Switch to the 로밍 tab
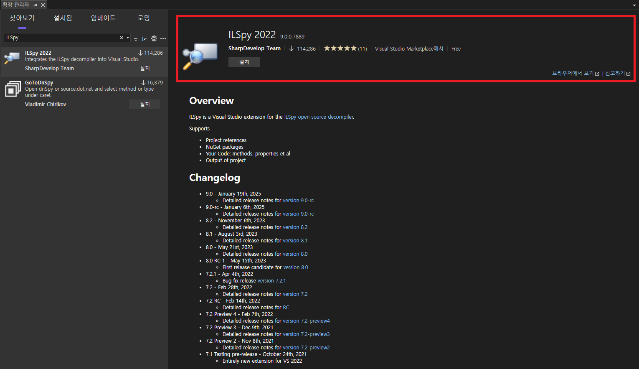 click(144, 18)
